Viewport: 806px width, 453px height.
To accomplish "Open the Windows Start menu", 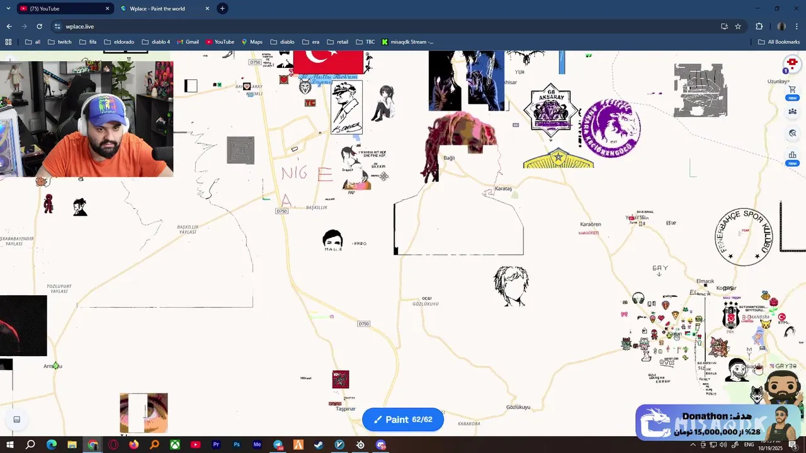I will [x=10, y=445].
